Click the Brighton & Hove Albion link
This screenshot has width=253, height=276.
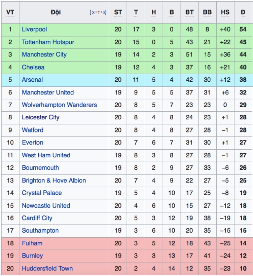coord(54,180)
